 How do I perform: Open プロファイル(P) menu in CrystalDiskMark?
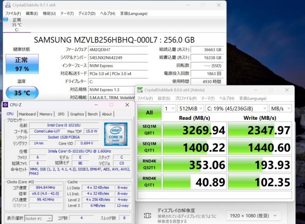point(186,98)
